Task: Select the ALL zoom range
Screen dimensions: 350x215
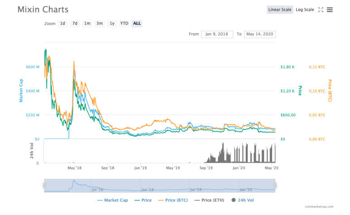Action: coord(137,24)
